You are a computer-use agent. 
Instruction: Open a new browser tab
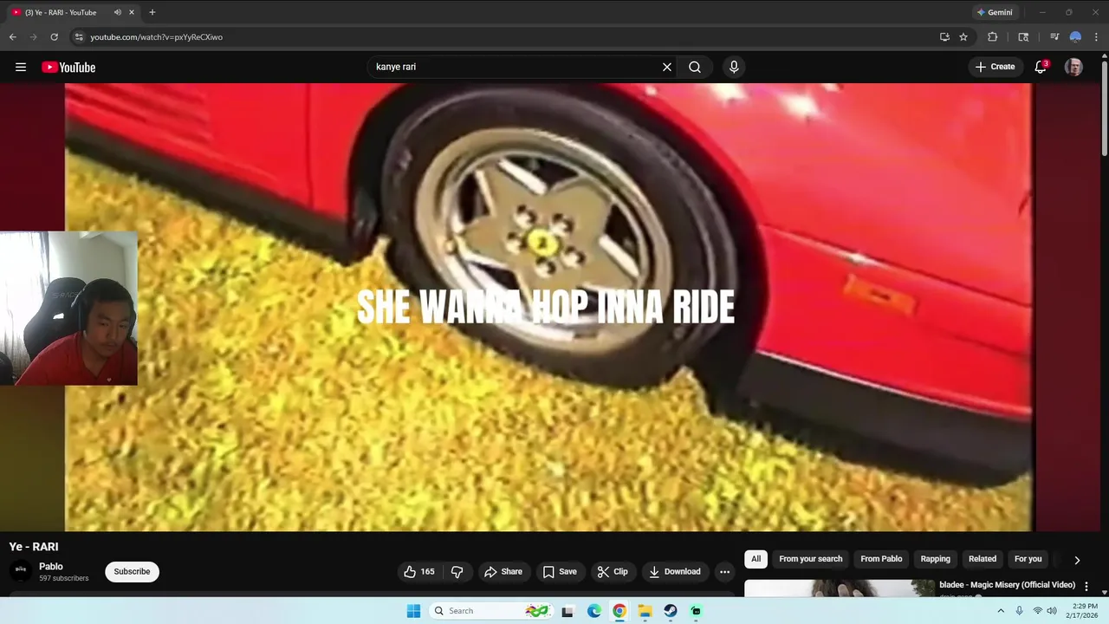pos(152,12)
